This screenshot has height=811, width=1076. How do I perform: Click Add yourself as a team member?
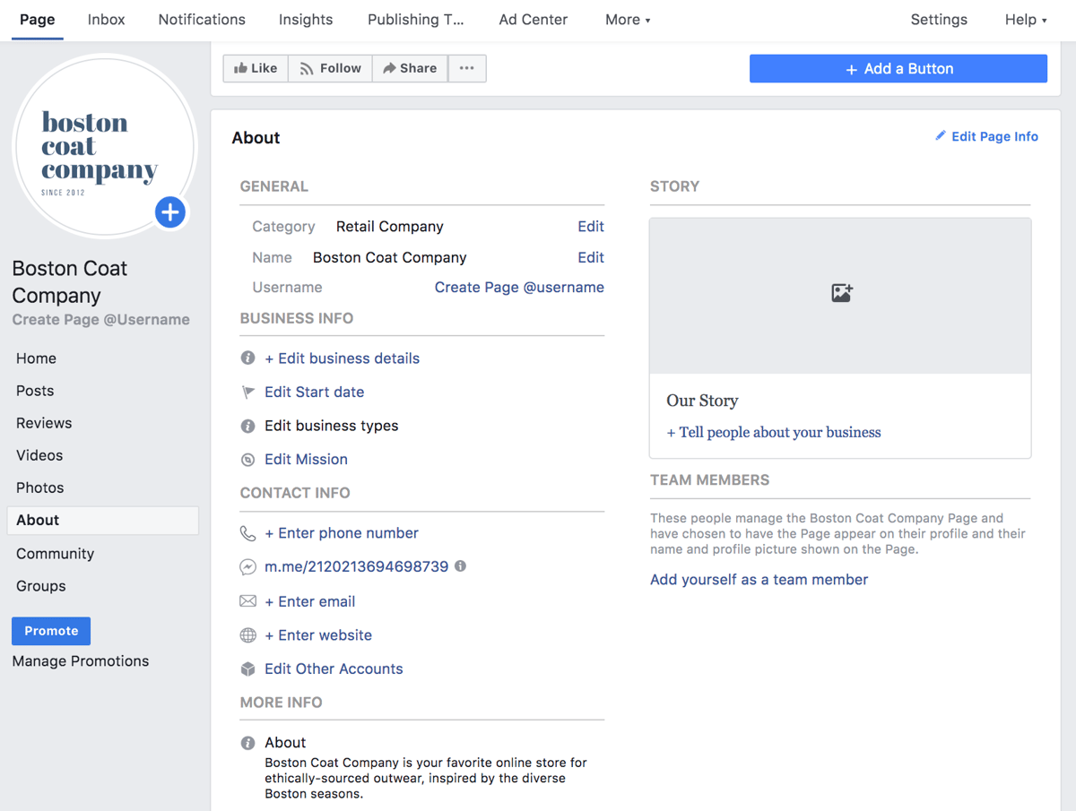759,579
